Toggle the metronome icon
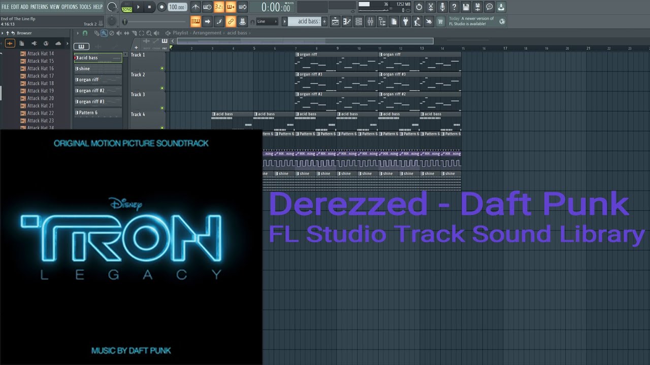This screenshot has width=650, height=365. click(196, 7)
